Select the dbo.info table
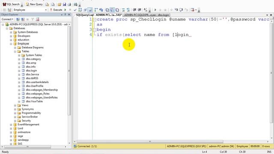The image size is (274, 154). pyautogui.click(x=30, y=67)
